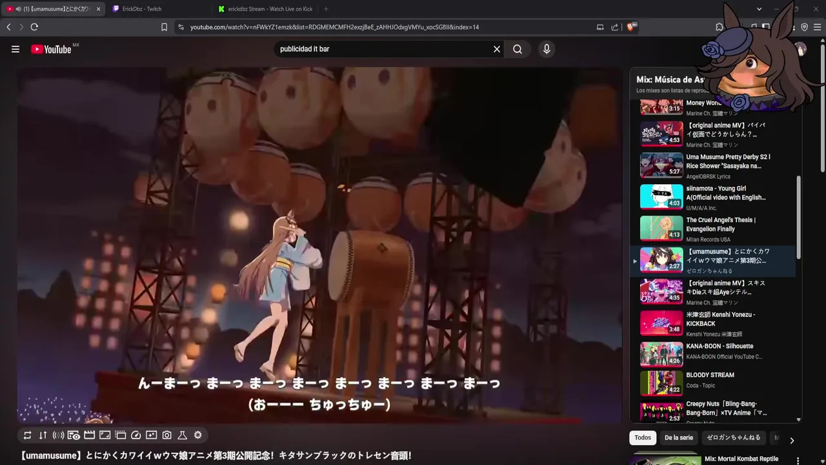Viewport: 826px width, 465px height.
Task: Click the sparkle screen enhance icon
Action: [151, 435]
